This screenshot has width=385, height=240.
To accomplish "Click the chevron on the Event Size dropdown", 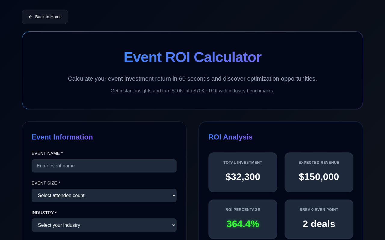I will point(173,196).
